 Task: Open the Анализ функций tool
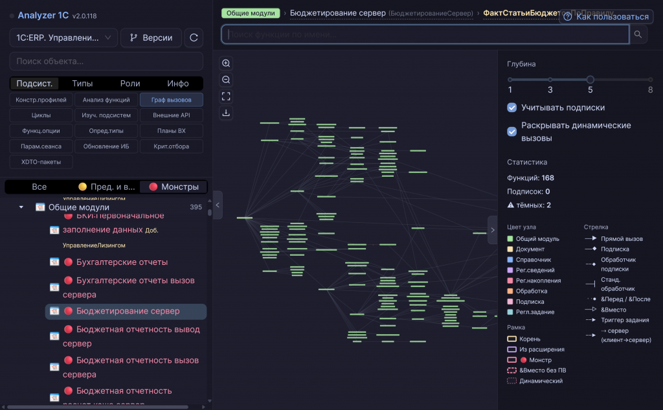point(106,100)
